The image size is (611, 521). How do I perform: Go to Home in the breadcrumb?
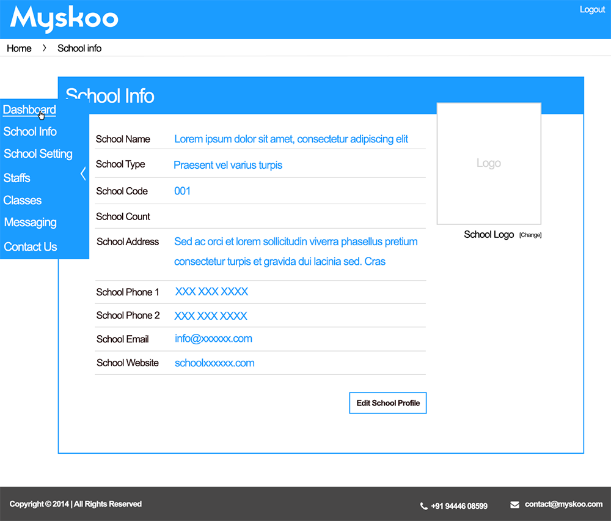[19, 48]
